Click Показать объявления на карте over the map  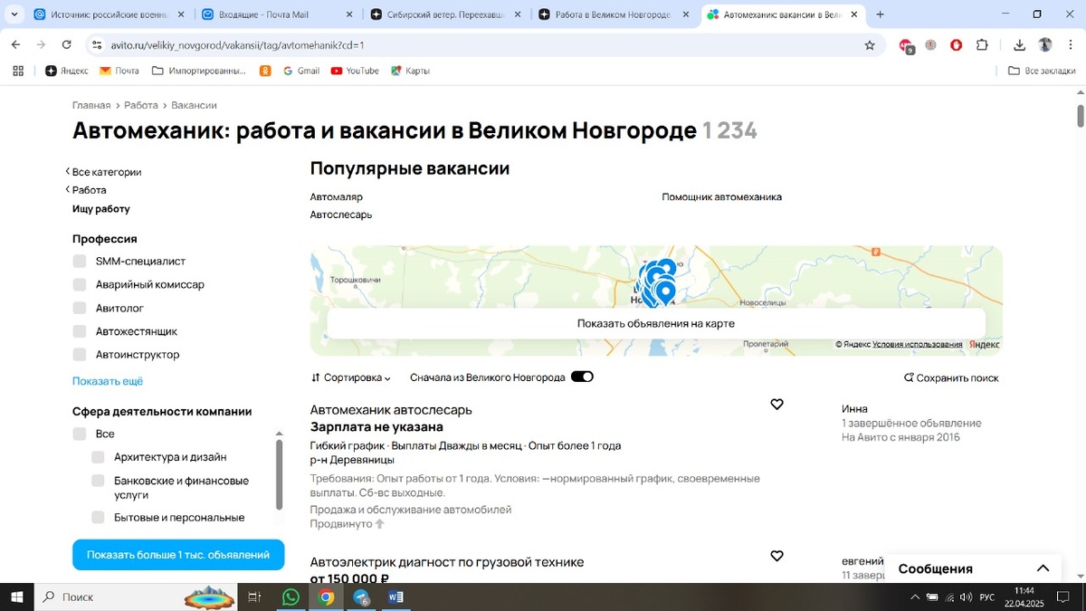point(653,322)
